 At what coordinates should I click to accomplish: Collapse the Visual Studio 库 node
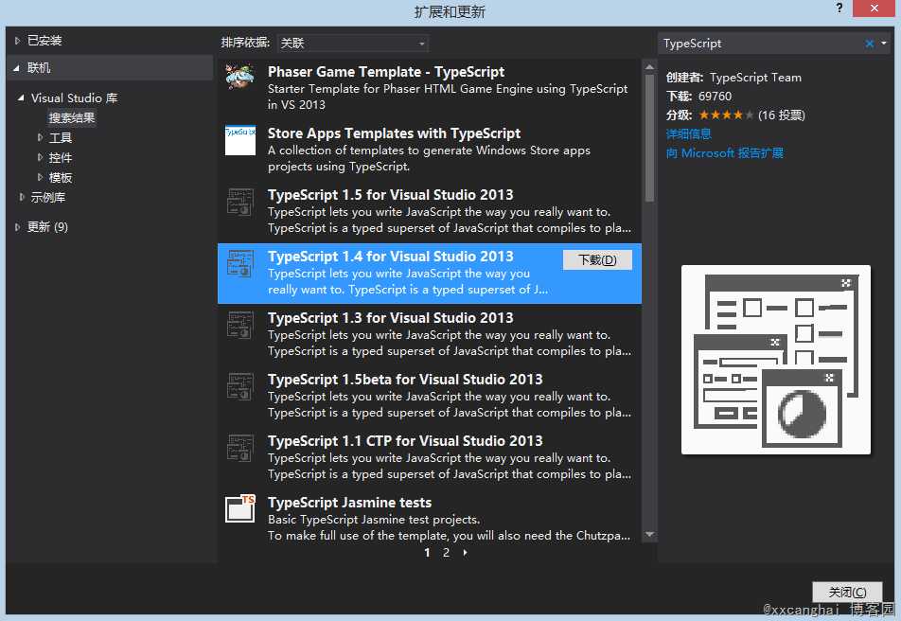(21, 98)
